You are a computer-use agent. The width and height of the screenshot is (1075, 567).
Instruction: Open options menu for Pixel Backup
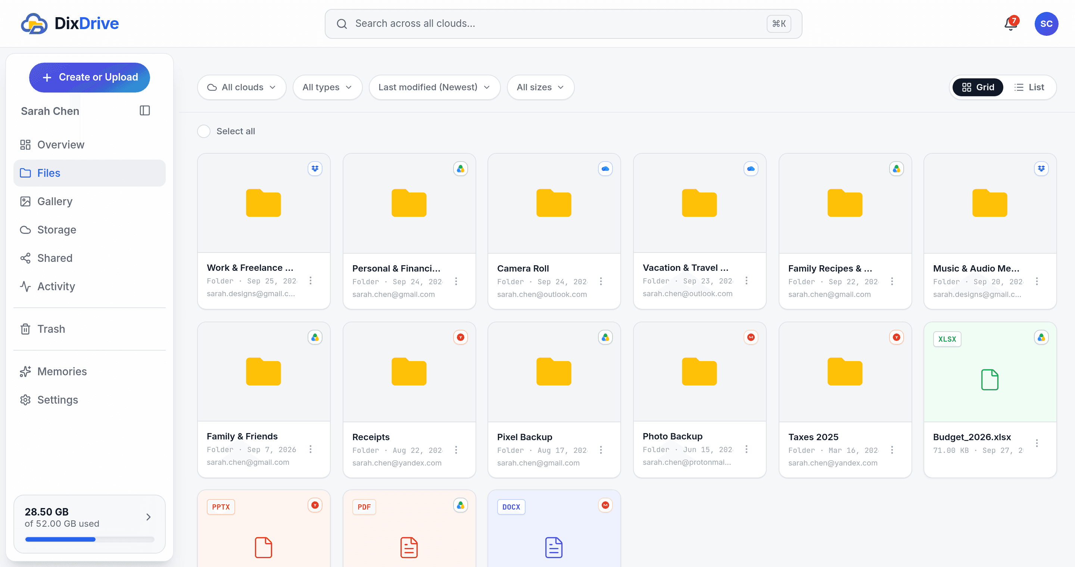(x=601, y=450)
